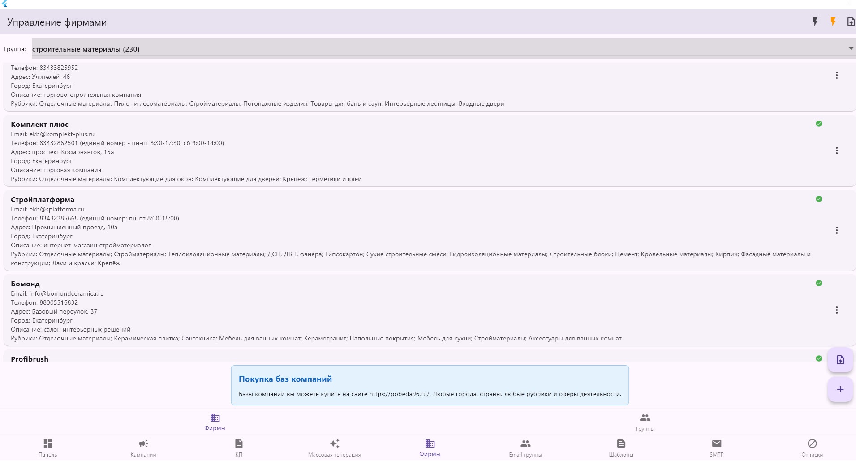Open the Отписки unsubscribes section

(812, 448)
